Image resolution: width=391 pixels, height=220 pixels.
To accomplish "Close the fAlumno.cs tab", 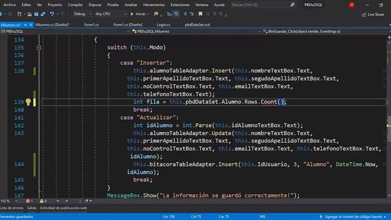I will point(31,24).
